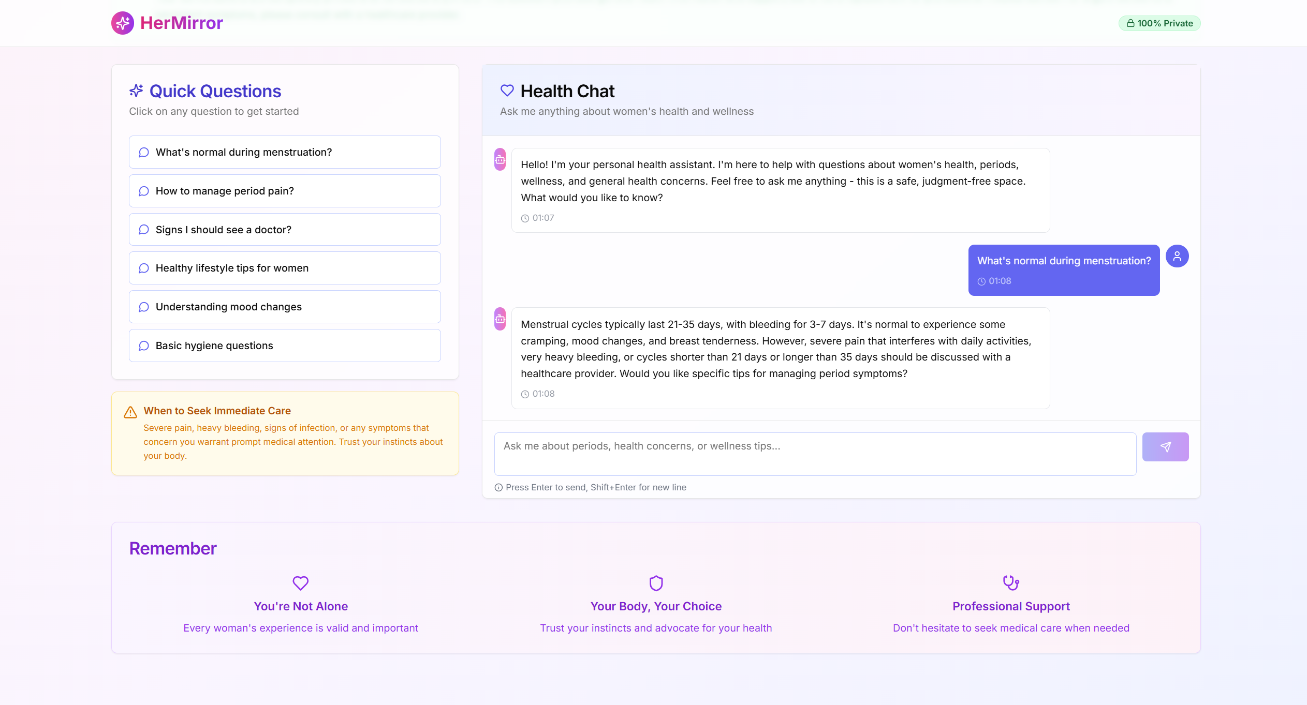Click the HerMirror brand name text

181,23
